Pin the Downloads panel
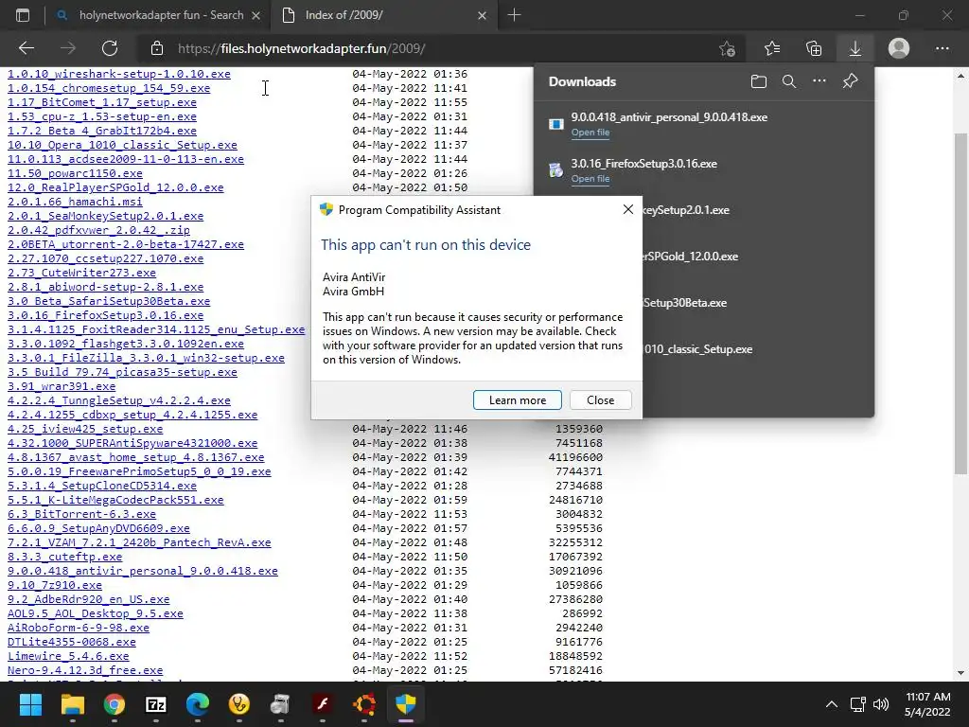The width and height of the screenshot is (969, 727). [851, 81]
